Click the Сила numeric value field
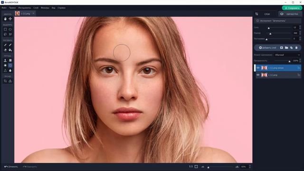Viewport: 304px width, 171px height. pyautogui.click(x=295, y=28)
